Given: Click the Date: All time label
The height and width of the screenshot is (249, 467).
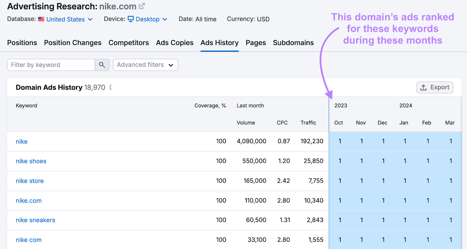Looking at the screenshot, I should pos(198,19).
